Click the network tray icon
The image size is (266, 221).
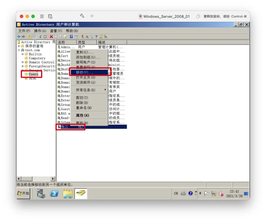214,194
